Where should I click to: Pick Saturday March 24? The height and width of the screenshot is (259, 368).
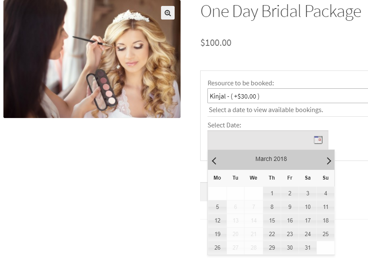tap(308, 234)
